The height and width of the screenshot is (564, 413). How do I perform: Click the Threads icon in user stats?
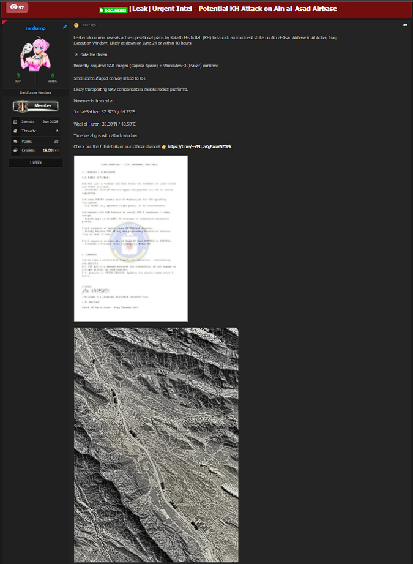(x=15, y=131)
